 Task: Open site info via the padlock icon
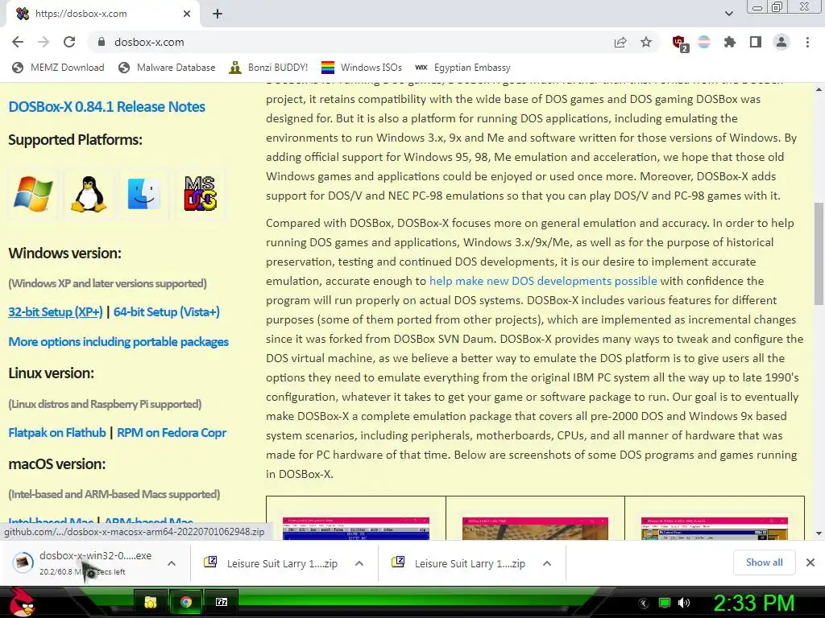(x=102, y=42)
